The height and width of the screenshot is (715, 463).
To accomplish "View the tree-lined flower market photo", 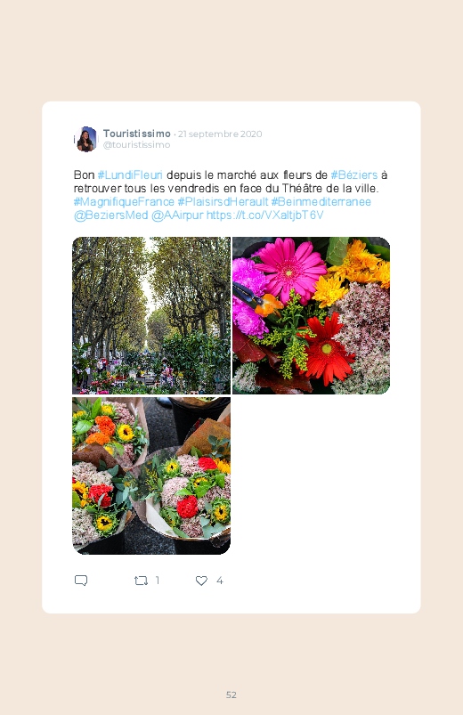I will pyautogui.click(x=151, y=315).
